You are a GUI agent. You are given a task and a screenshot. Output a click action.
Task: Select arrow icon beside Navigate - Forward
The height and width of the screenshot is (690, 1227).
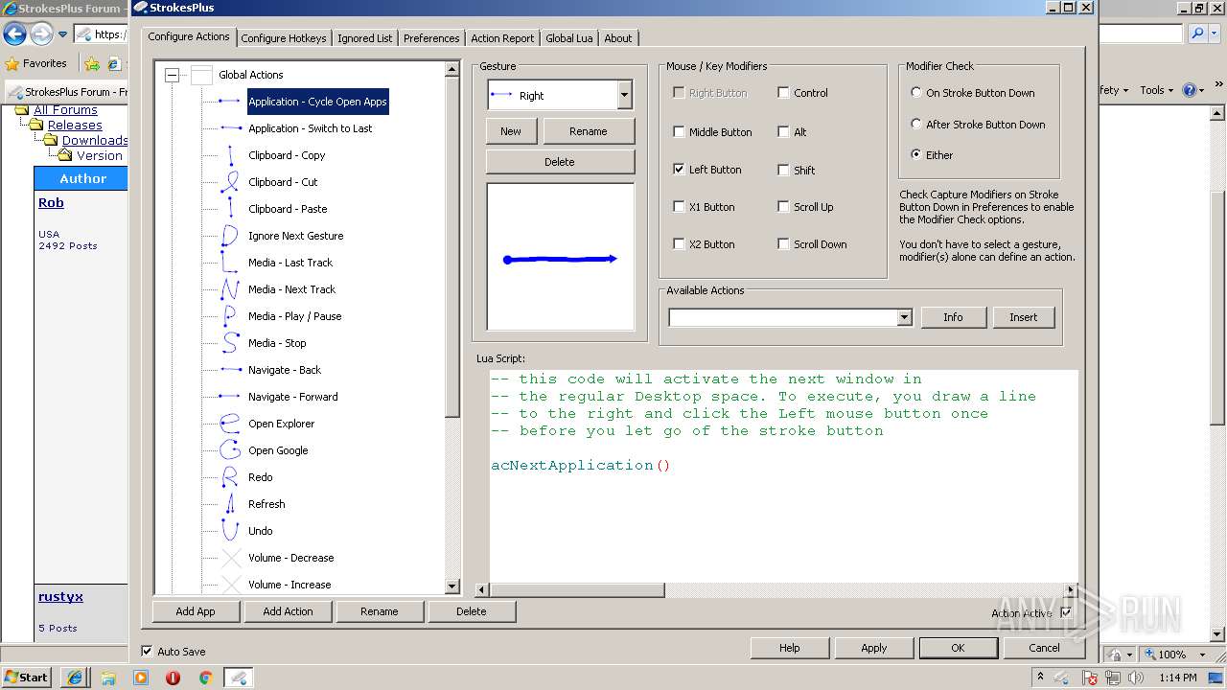(x=230, y=397)
